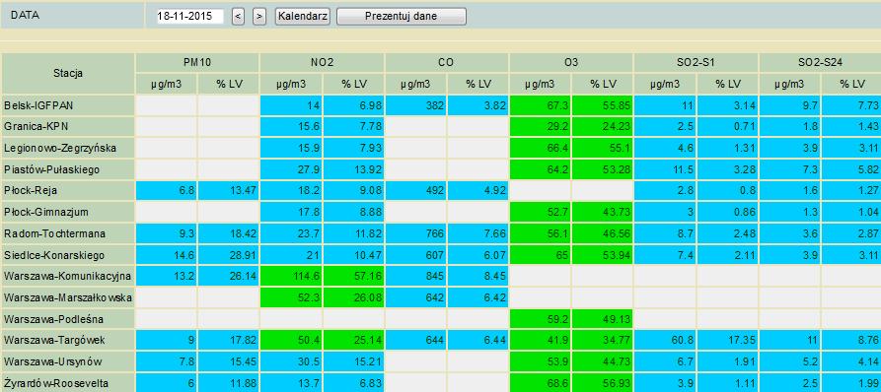Click O3 value 67.3 for Belsk-IGFPAN
The width and height of the screenshot is (881, 392).
pos(541,104)
